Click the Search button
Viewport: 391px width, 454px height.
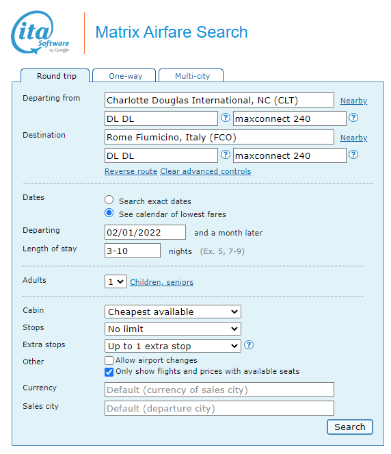click(x=350, y=427)
